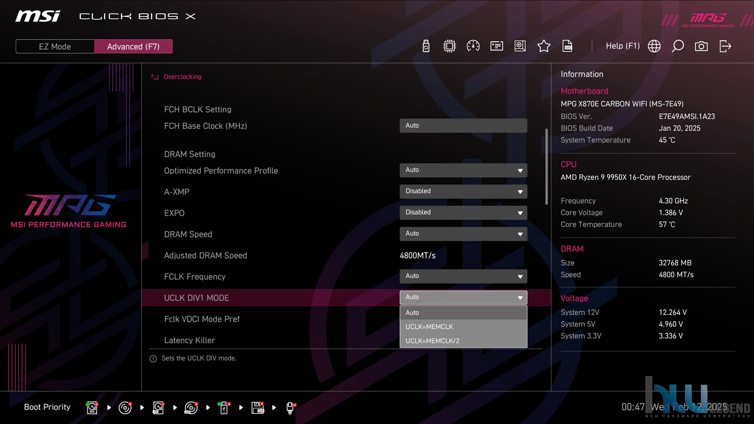Select the USB floppy boot device
This screenshot has height=424, width=754.
click(257, 407)
